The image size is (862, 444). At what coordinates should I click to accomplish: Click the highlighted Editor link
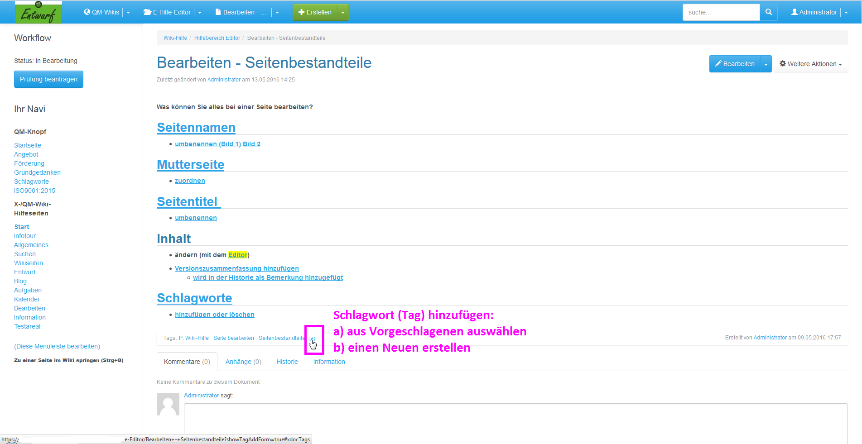(238, 255)
